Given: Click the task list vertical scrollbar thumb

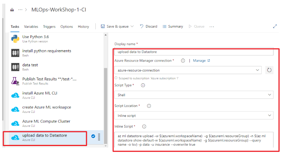Looking at the screenshot, I should click(x=106, y=106).
